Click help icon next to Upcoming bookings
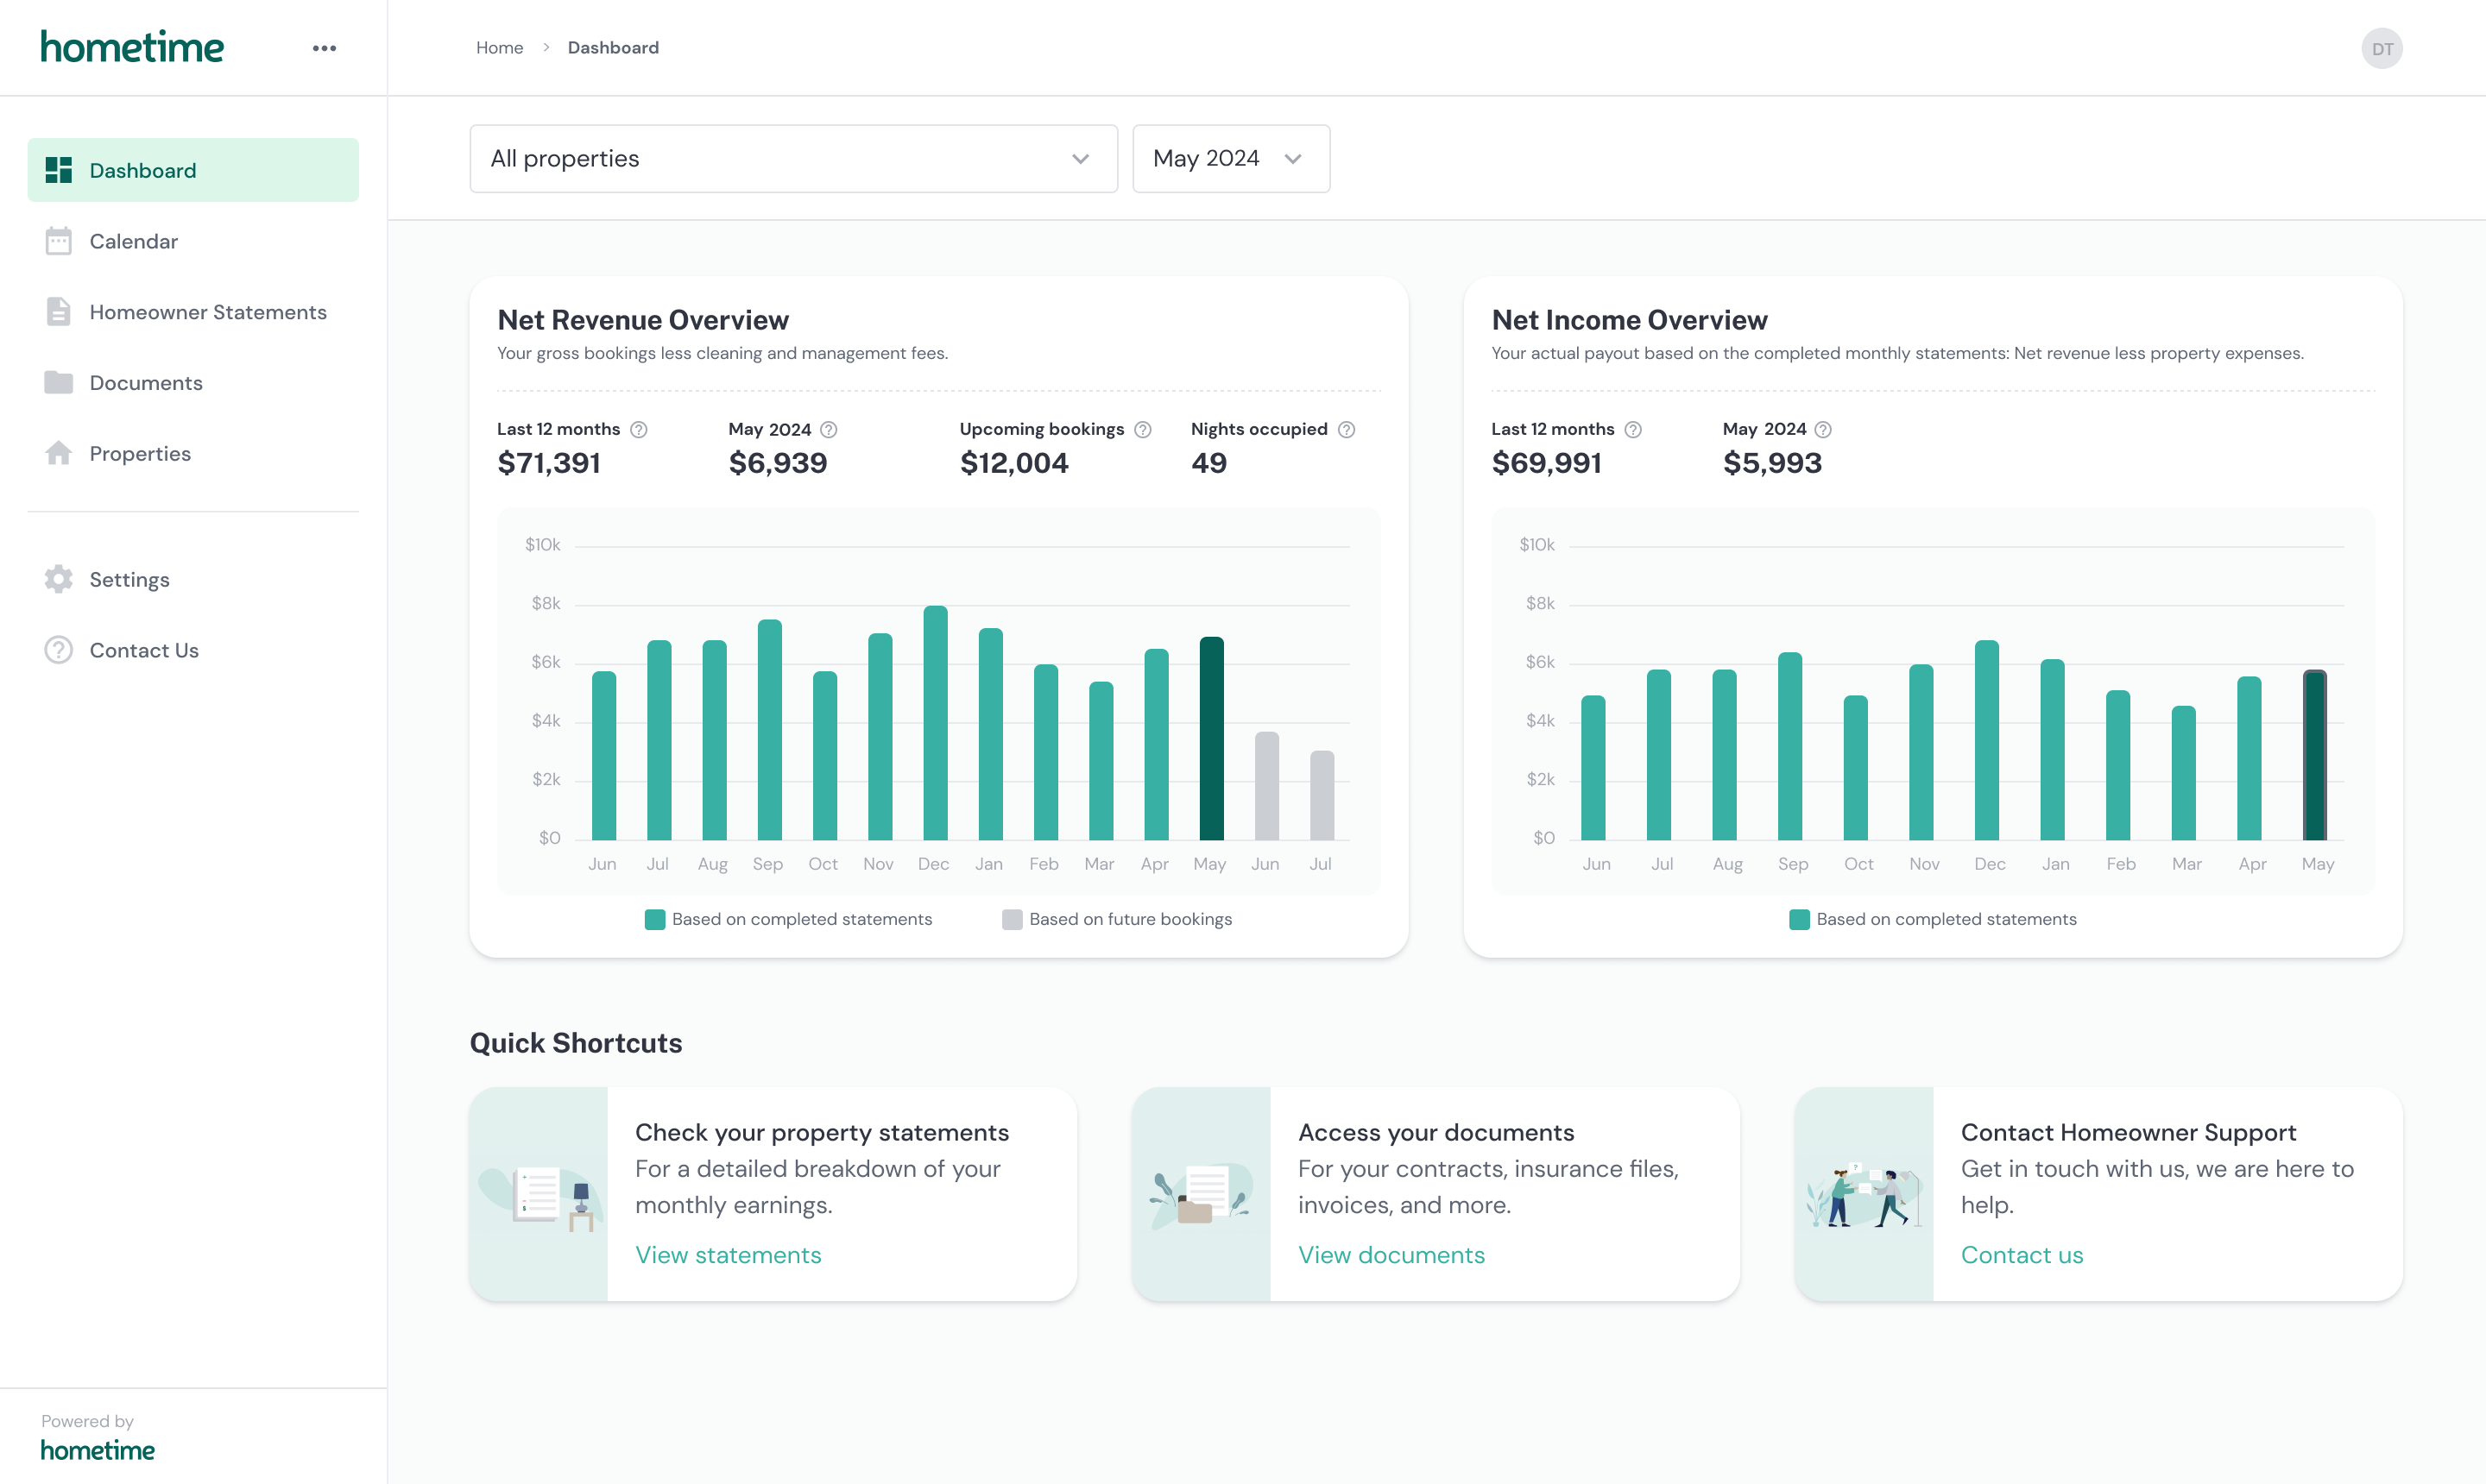2486x1484 pixels. click(1143, 430)
